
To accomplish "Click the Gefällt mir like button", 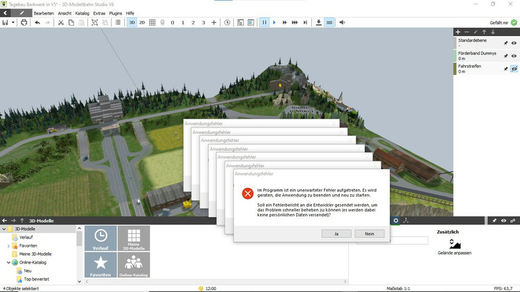I will pyautogui.click(x=503, y=23).
